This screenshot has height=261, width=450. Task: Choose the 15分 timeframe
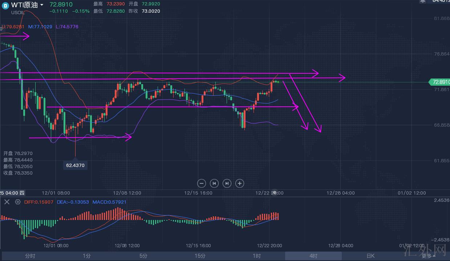coord(200,256)
